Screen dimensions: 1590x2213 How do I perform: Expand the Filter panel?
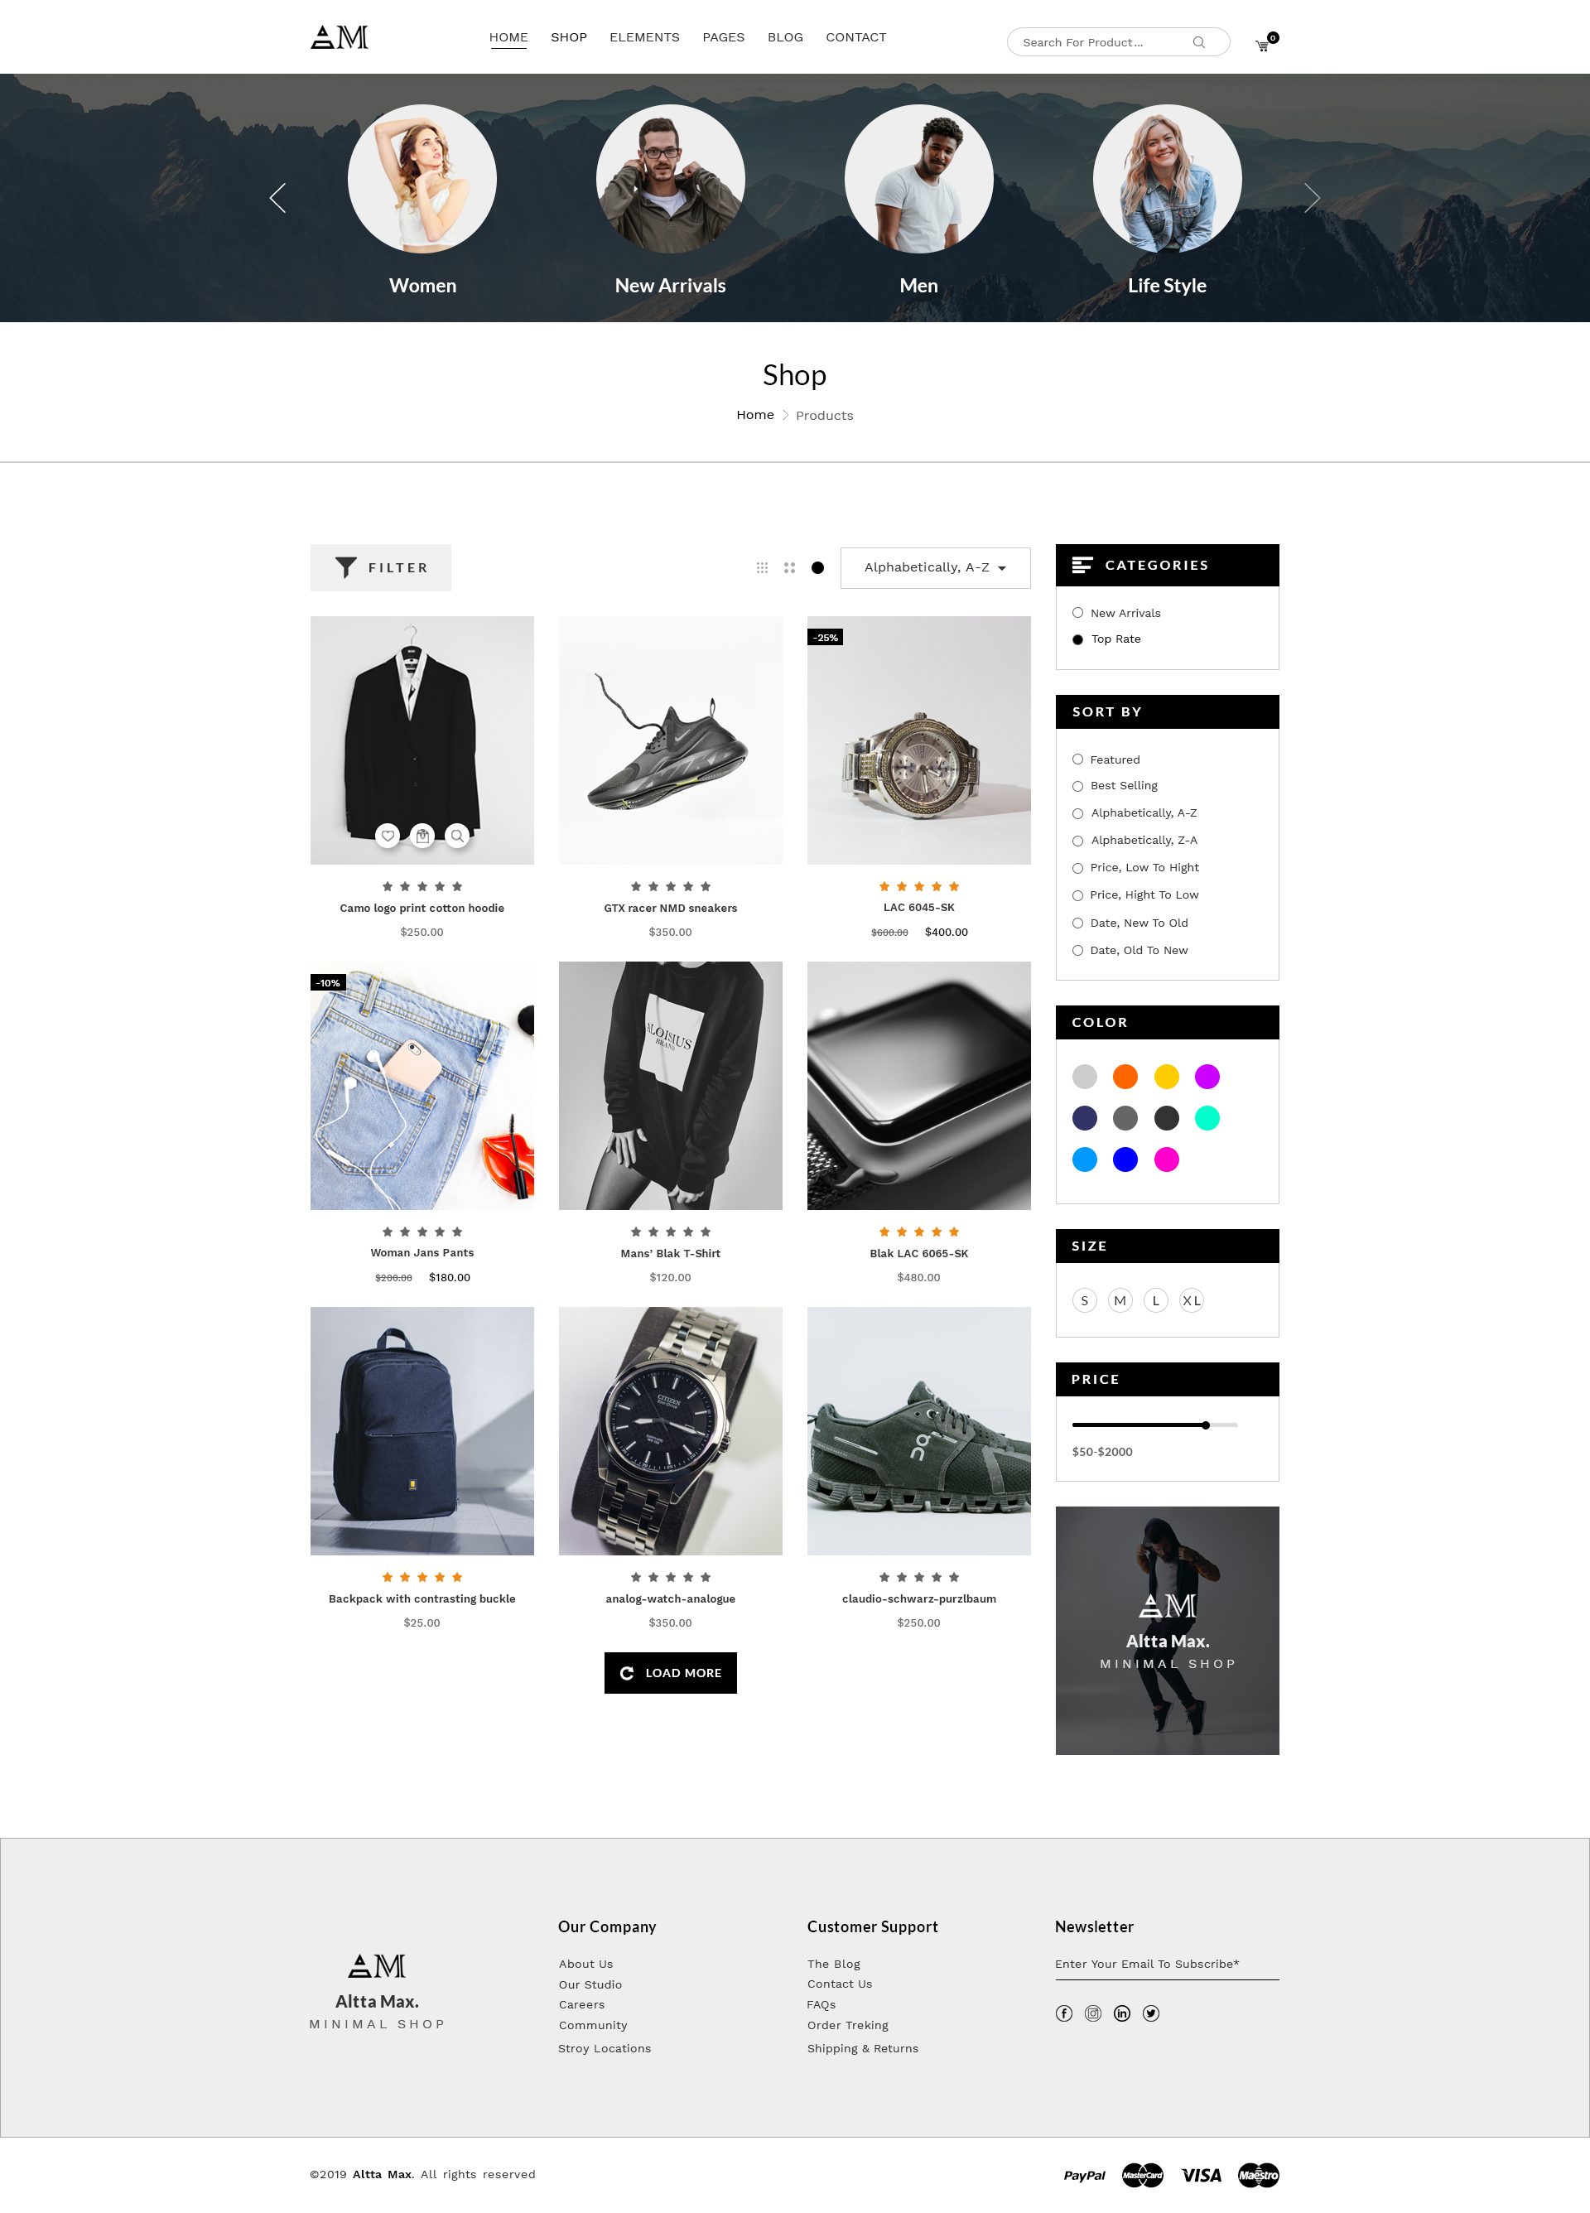[x=380, y=568]
